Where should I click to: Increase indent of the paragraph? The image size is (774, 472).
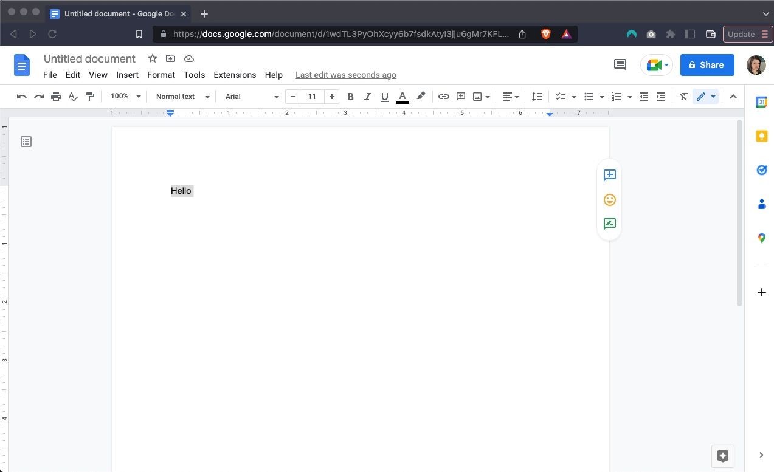[x=661, y=97]
